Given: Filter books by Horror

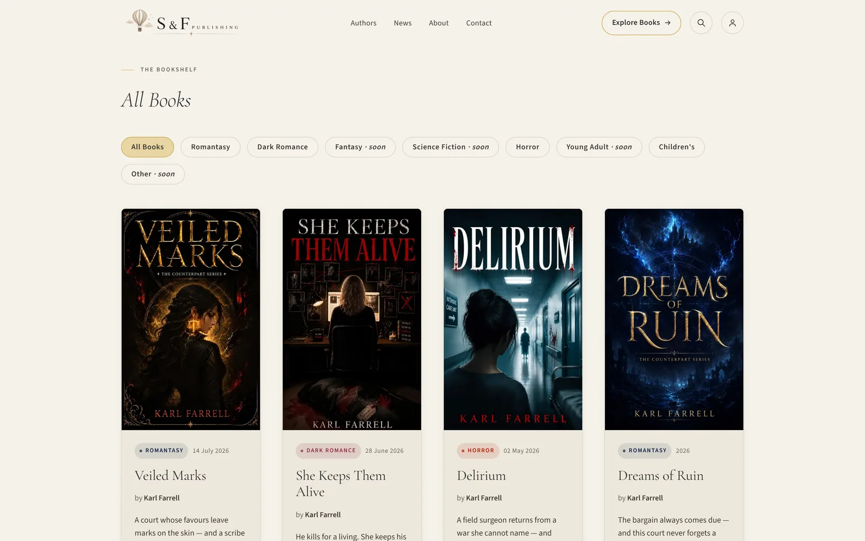Looking at the screenshot, I should tap(528, 147).
